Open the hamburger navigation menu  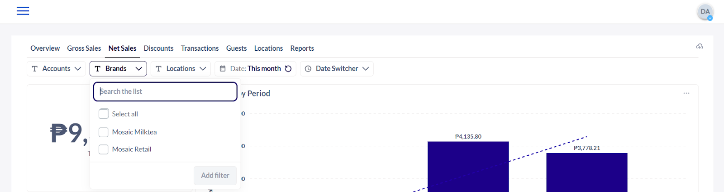[x=23, y=11]
